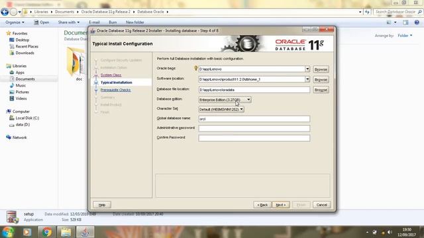The width and height of the screenshot is (424, 238).
Task: Click Libraries in address bar breadcrumb
Action: (41, 12)
